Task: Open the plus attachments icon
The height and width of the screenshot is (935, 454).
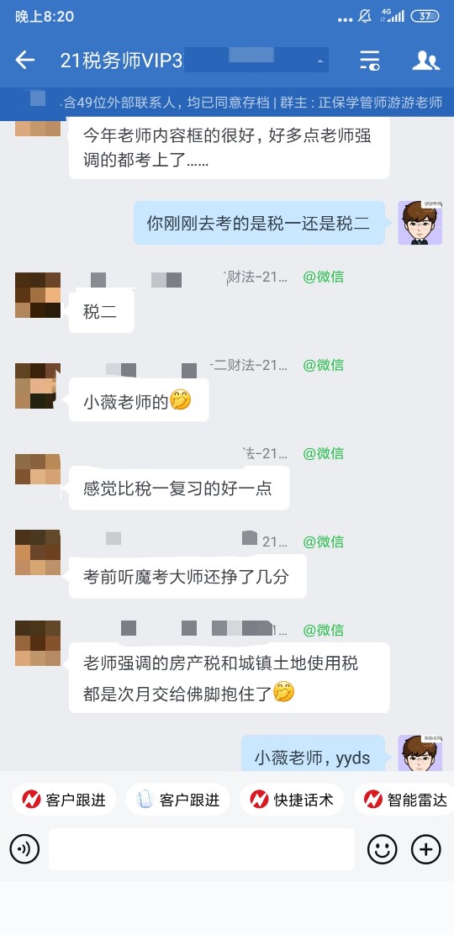Action: pyautogui.click(x=426, y=849)
